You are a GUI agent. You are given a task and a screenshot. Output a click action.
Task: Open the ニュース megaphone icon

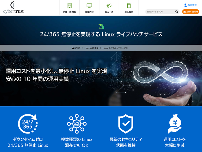click(109, 5)
